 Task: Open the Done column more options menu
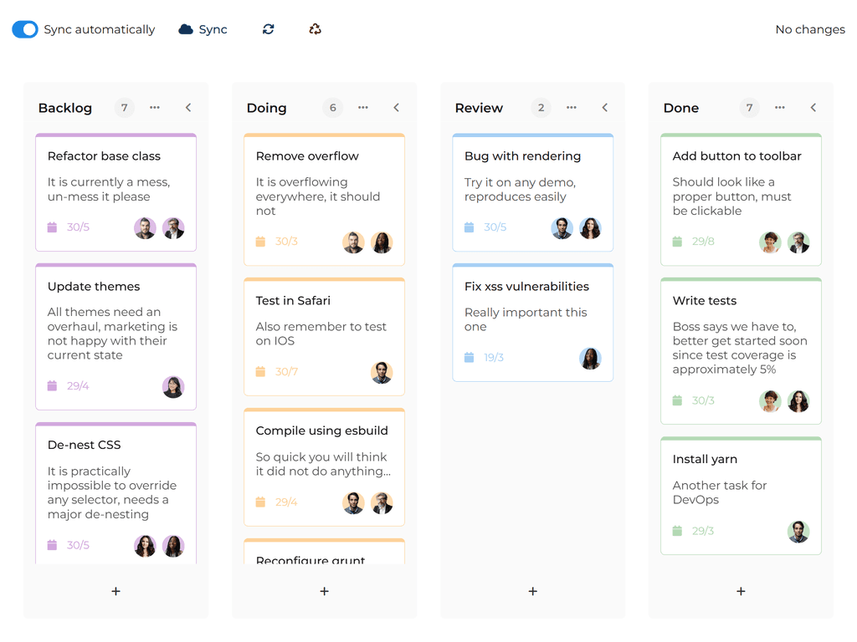[780, 108]
